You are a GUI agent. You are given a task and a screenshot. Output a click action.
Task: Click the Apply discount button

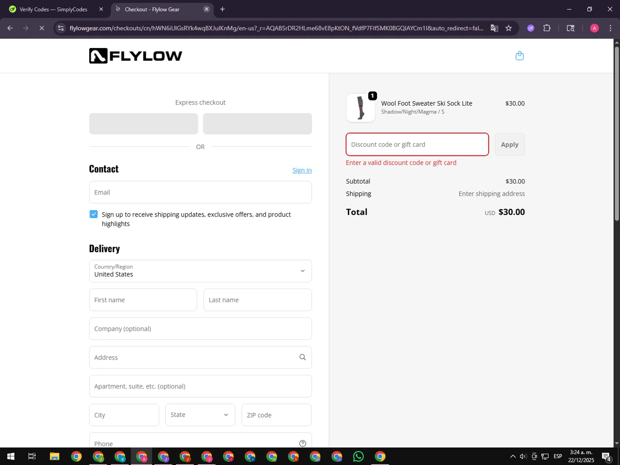[x=510, y=145]
